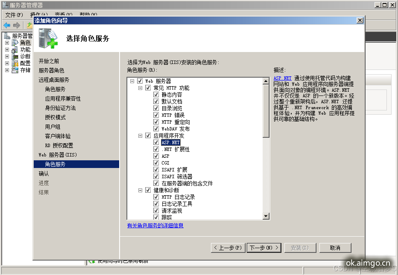Image resolution: width=398 pixels, height=275 pixels.
Task: Collapse the Web 服务器 tree node
Action: point(132,81)
